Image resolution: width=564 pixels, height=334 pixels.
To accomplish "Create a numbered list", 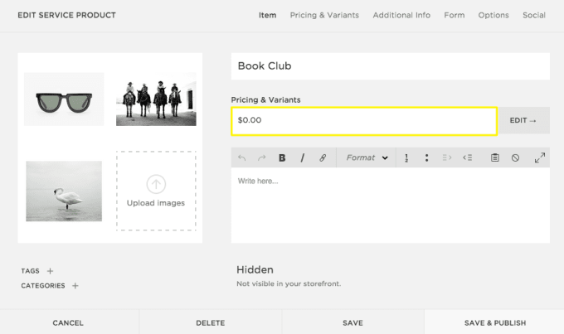I will pyautogui.click(x=407, y=157).
